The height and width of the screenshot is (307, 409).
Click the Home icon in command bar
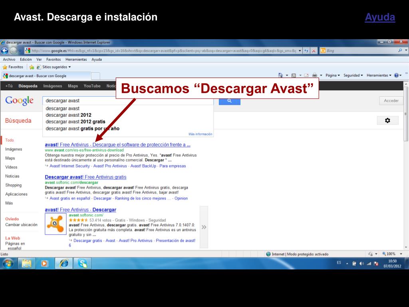(x=280, y=76)
